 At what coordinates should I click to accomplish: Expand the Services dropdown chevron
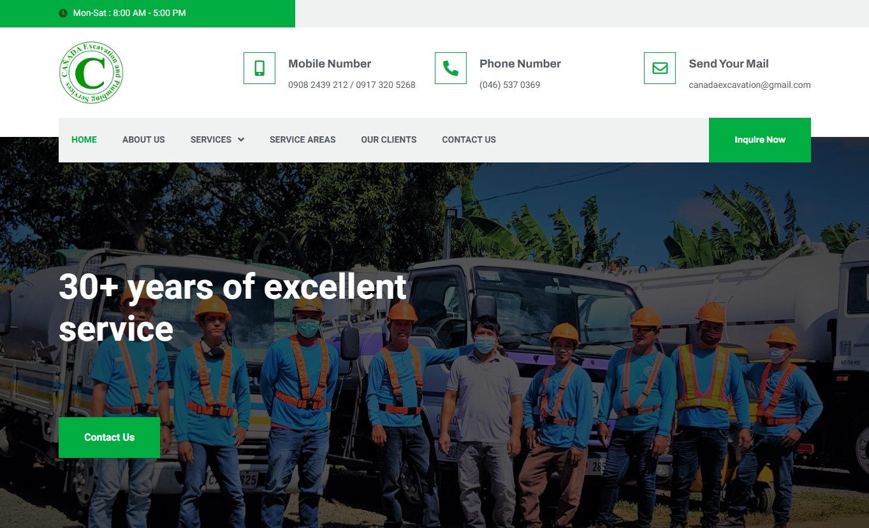[x=241, y=139]
